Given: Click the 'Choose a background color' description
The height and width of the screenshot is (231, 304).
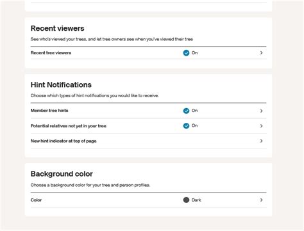Looking at the screenshot, I should 90,185.
